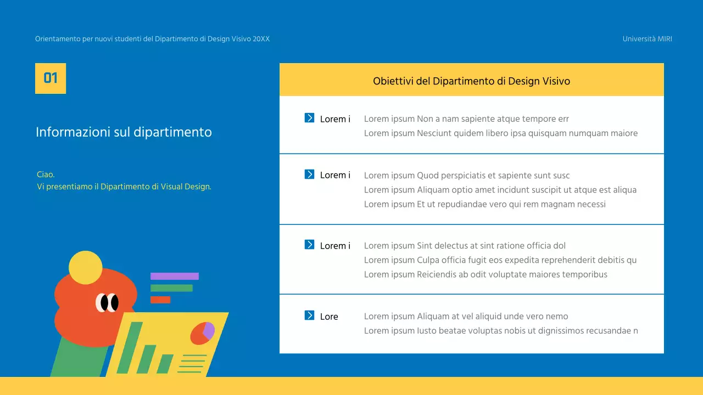
Task: Click the yellow footer strip at the bottom
Action: (351, 387)
